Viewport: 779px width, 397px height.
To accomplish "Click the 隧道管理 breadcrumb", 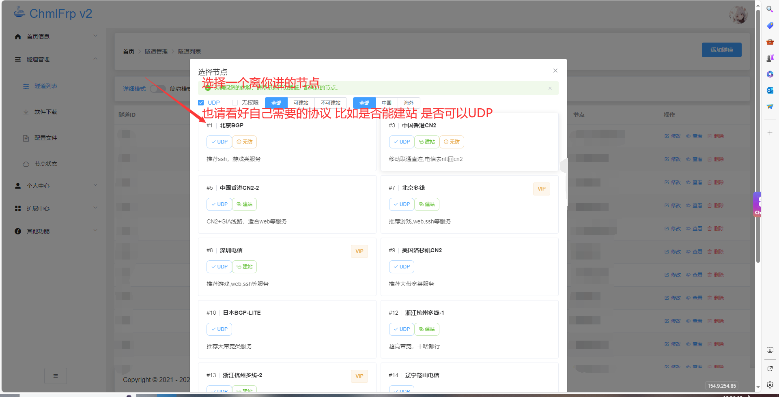I will pos(156,52).
